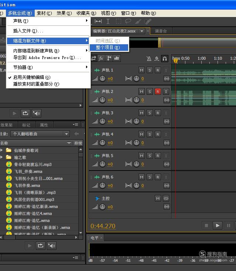Open the inputs/outputs arrows button
The image size is (236, 271).
tap(93, 58)
